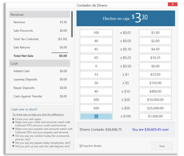Select the highlighted $100 bill quantity field
Screen dimensions: 184x156
point(96,116)
